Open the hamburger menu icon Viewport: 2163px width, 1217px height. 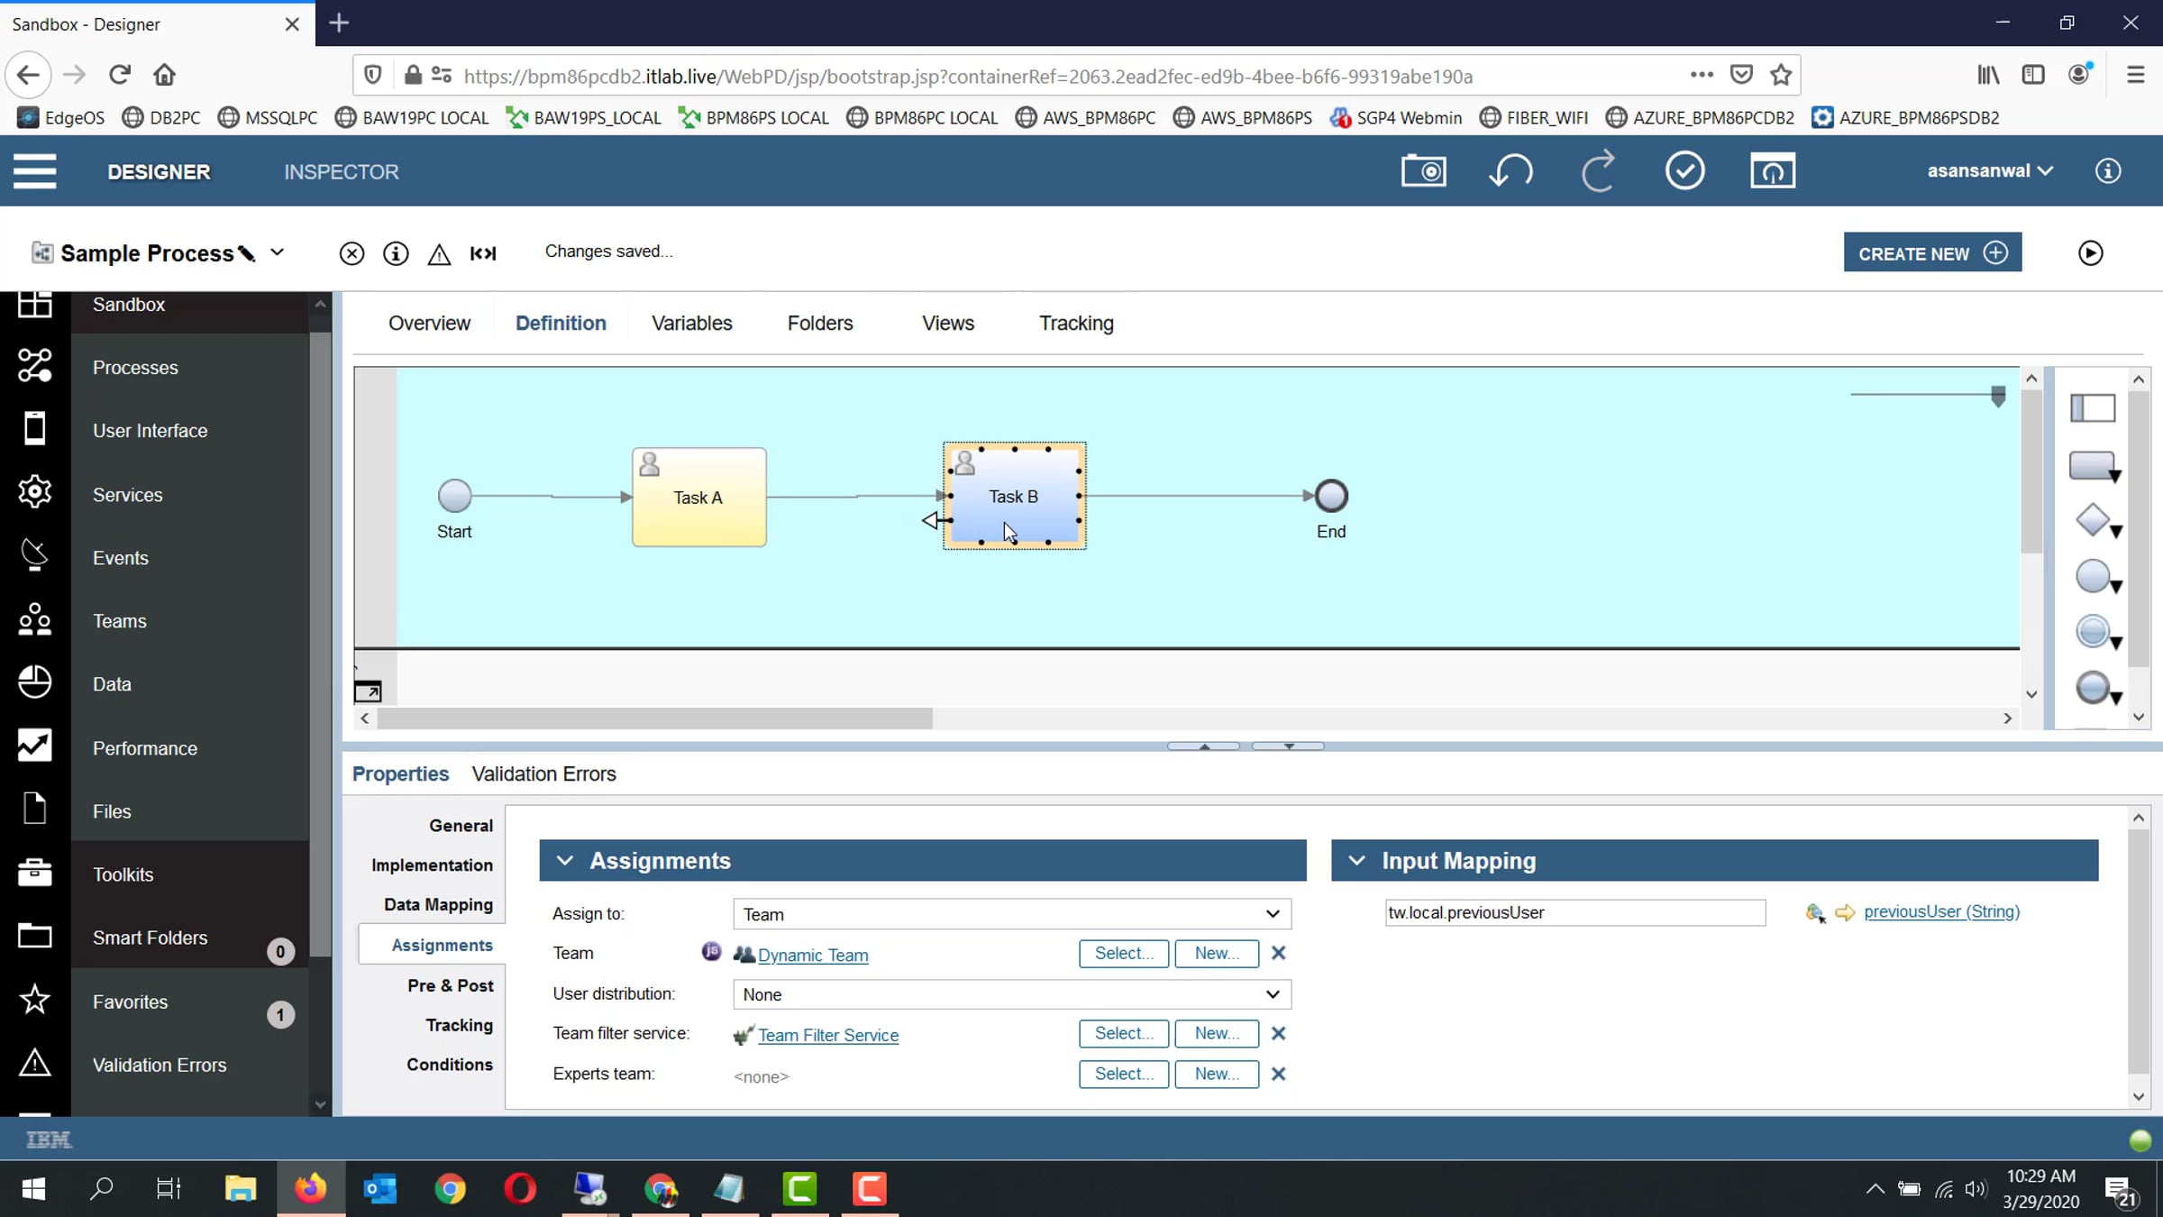(x=34, y=170)
